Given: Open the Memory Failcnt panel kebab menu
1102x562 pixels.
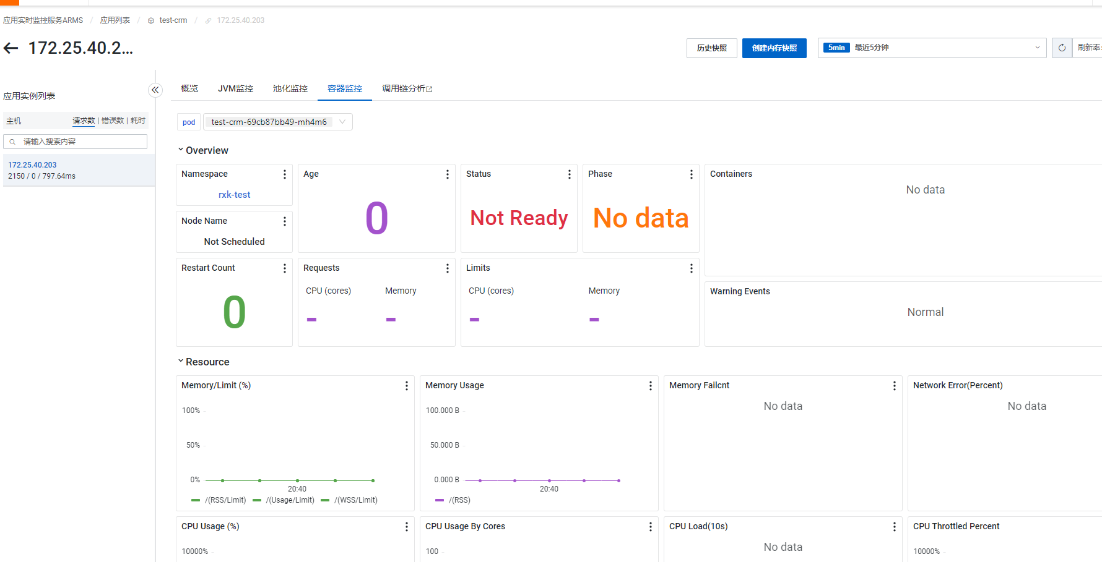Looking at the screenshot, I should coord(895,386).
